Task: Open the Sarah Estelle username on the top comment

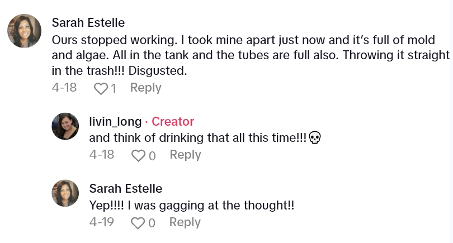Action: (88, 22)
